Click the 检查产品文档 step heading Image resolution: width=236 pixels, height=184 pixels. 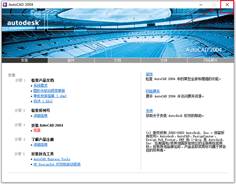(42, 80)
